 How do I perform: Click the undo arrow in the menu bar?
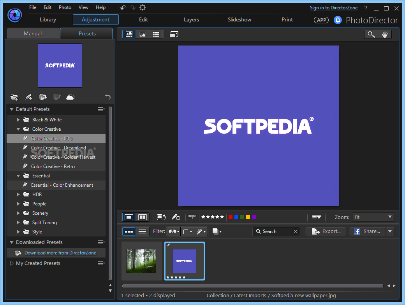pos(123,8)
